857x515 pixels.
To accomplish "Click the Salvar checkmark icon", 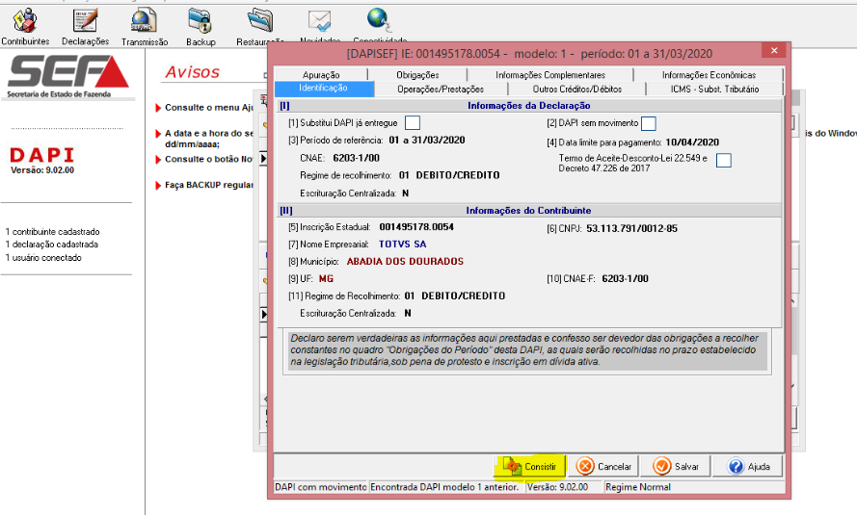I will (662, 466).
